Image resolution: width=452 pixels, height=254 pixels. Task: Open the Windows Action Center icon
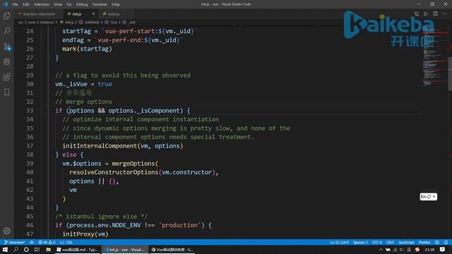tap(443, 249)
